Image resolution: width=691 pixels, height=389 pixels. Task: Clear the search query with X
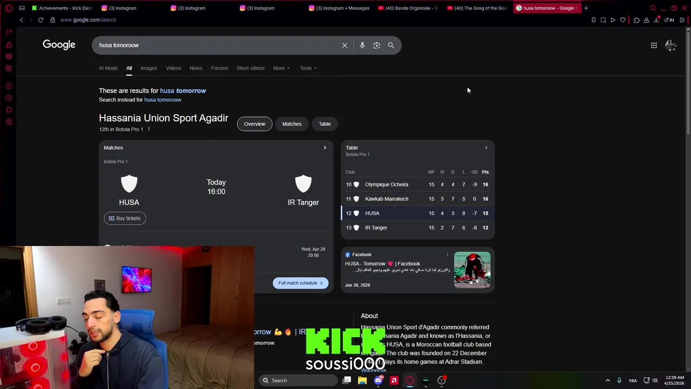coord(344,45)
